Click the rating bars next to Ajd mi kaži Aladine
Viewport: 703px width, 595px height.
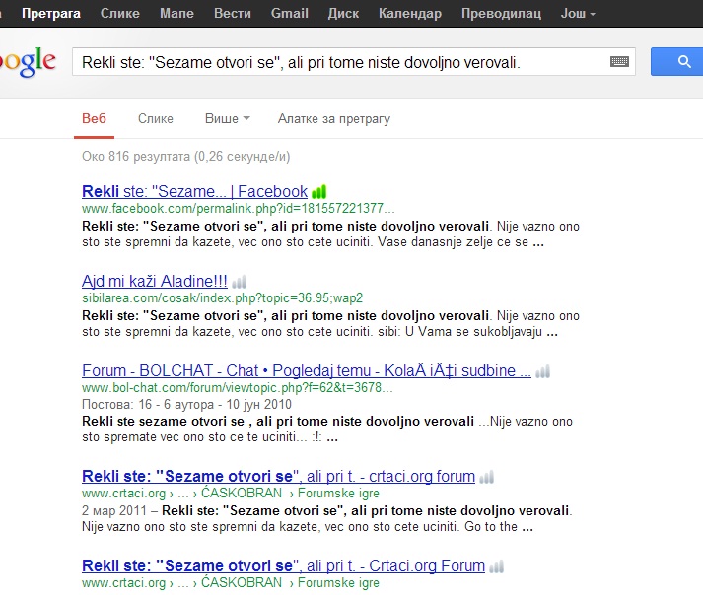[x=239, y=282]
